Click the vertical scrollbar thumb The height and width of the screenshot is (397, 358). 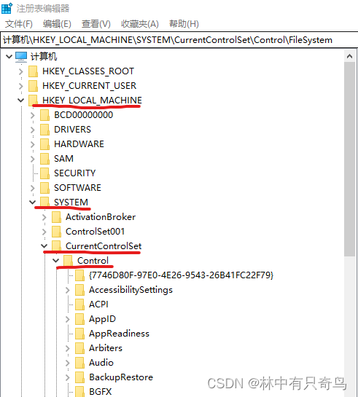coord(350,159)
